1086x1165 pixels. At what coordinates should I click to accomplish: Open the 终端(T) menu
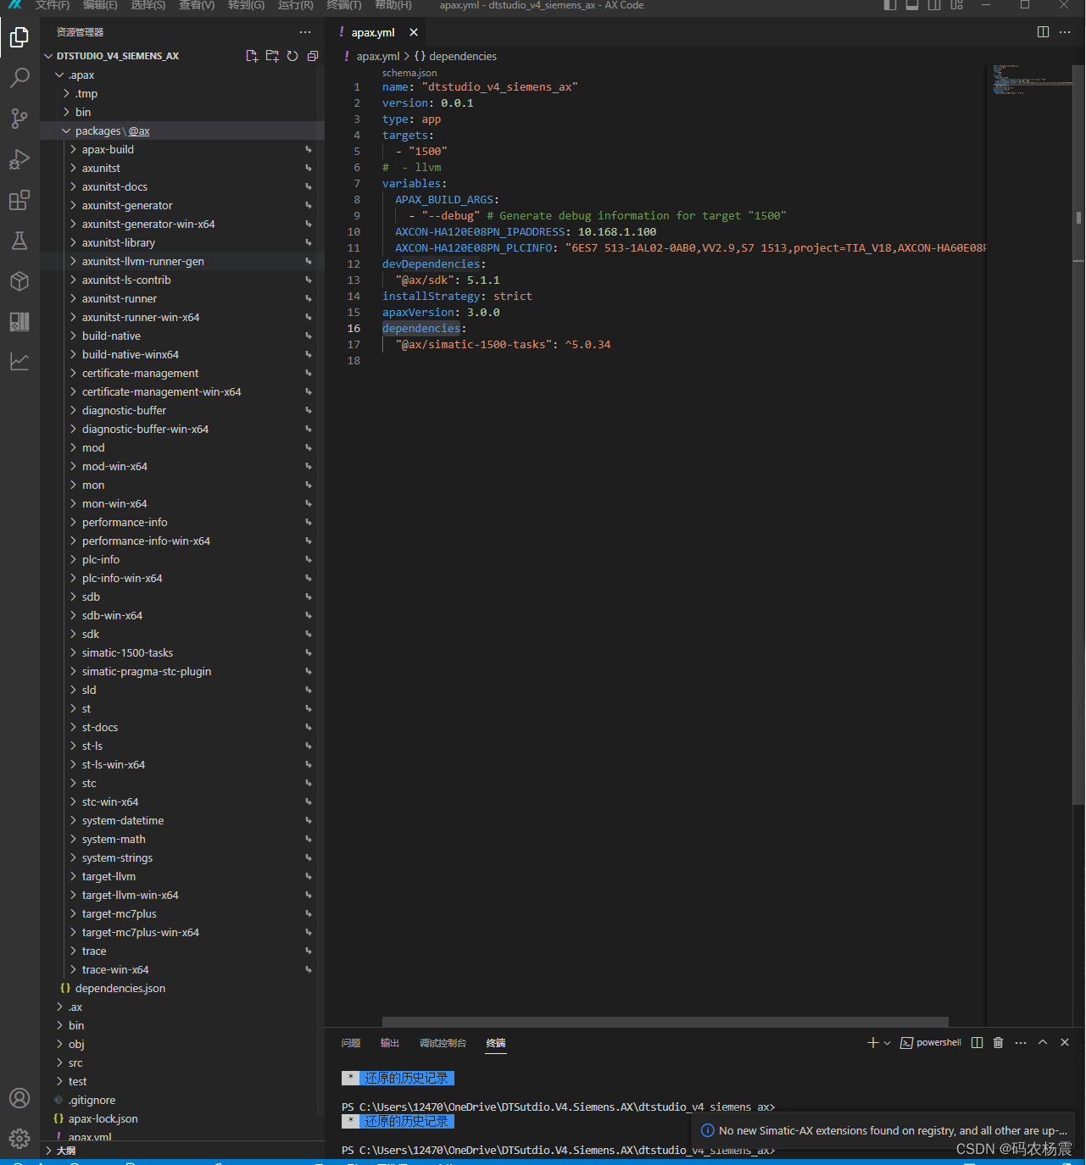pos(344,5)
